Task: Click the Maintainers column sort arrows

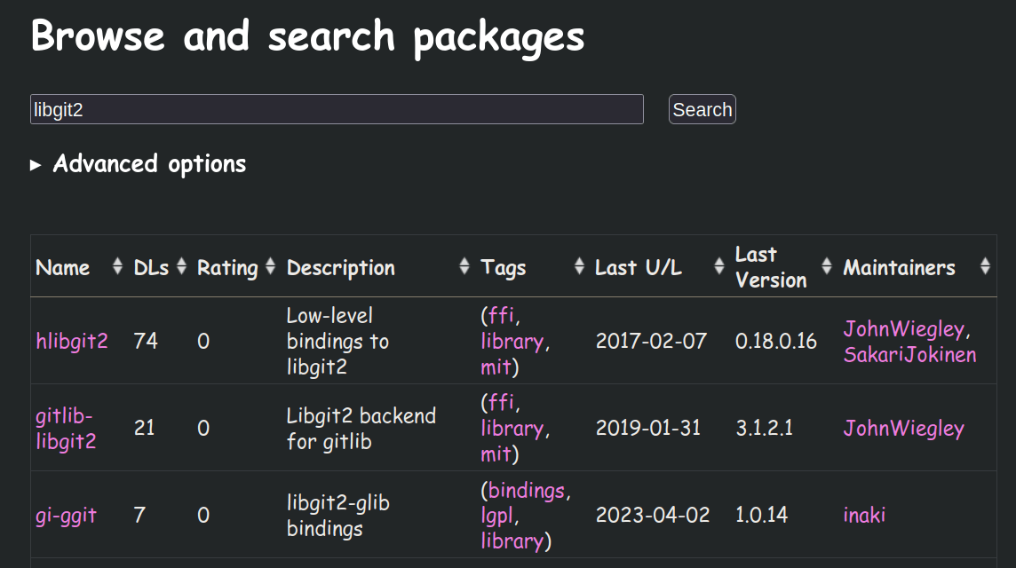Action: pos(985,266)
